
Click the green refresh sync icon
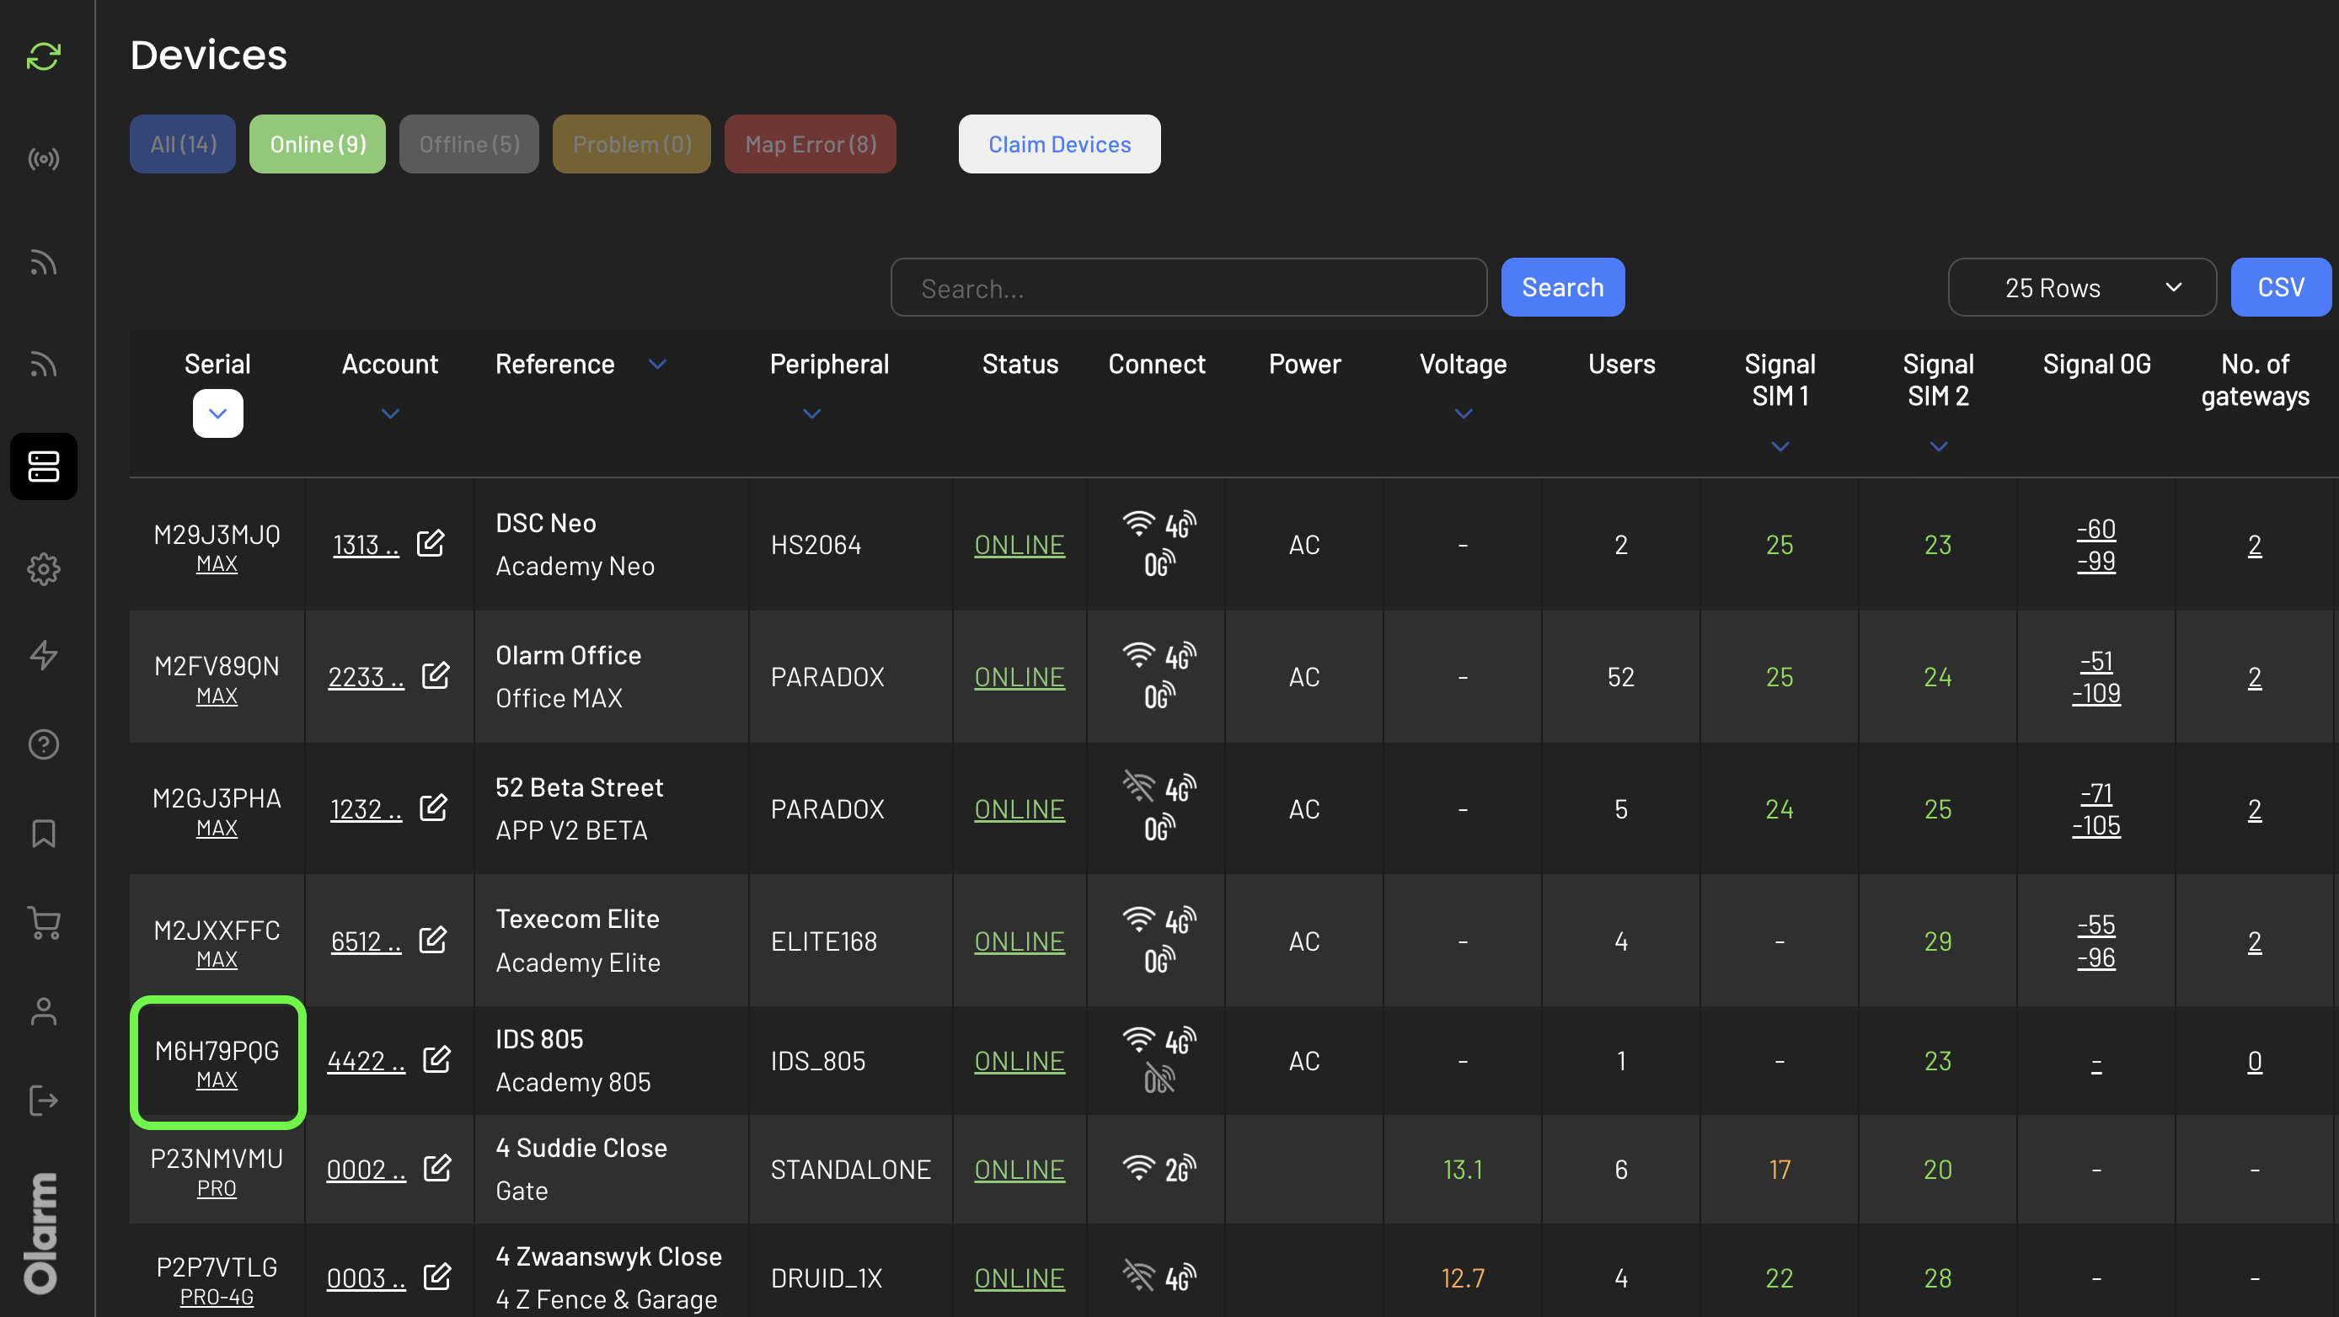pyautogui.click(x=44, y=56)
